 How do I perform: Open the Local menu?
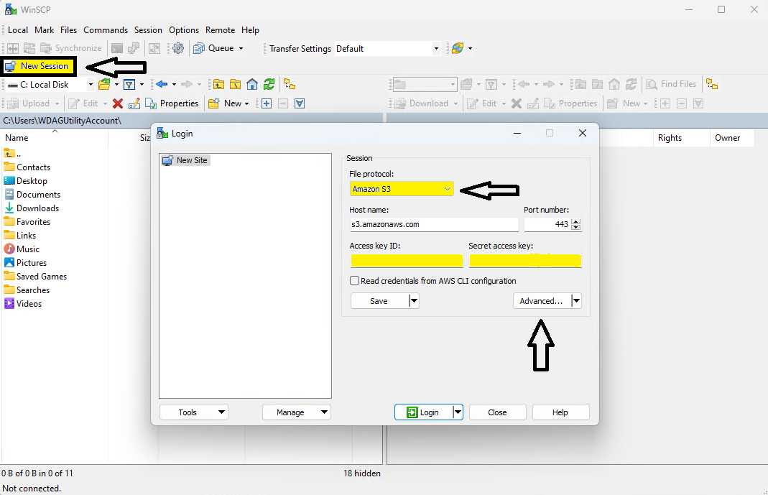(18, 30)
